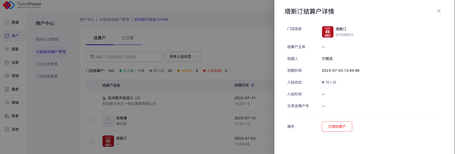Toggle the select-all checkbox in table header

coord(92,85)
